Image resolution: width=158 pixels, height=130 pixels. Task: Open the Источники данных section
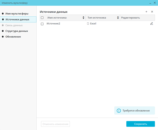click(x=17, y=20)
